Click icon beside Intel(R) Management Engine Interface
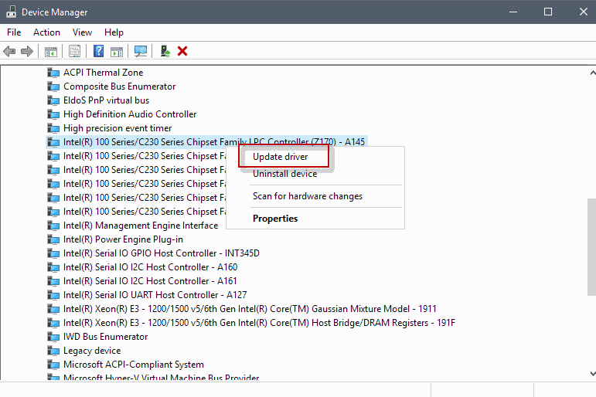This screenshot has height=397, width=596. click(53, 226)
